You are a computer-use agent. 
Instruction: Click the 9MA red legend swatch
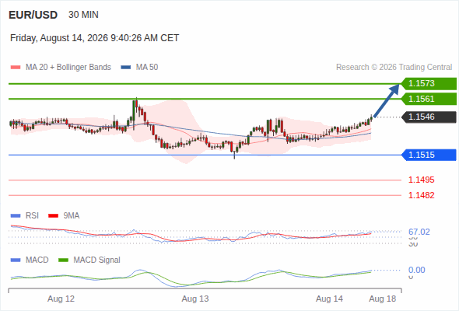(53, 216)
